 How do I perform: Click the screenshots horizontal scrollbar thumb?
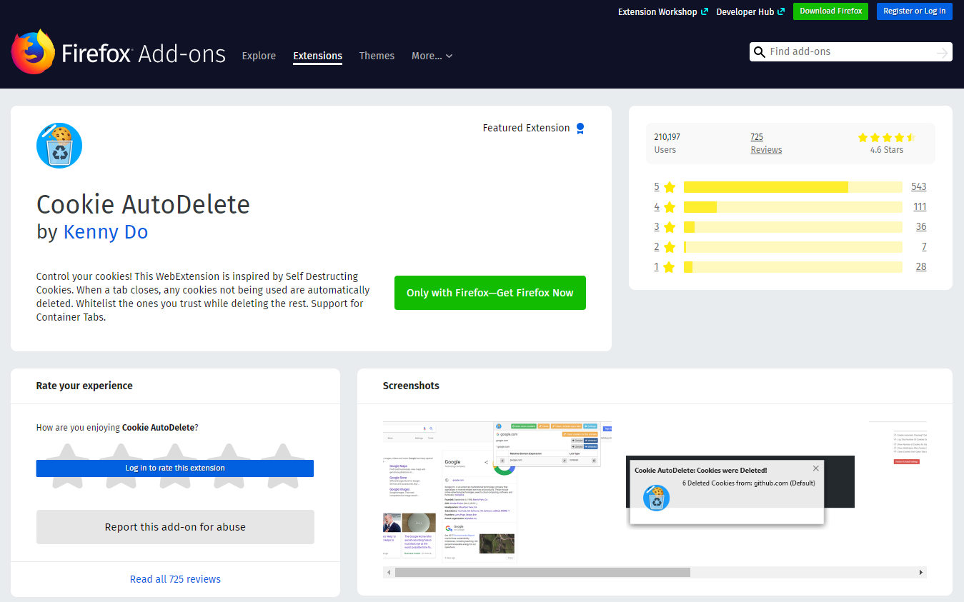[542, 572]
